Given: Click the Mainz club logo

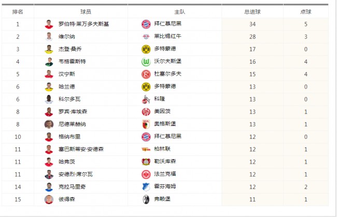Looking at the screenshot, I should [x=146, y=111].
